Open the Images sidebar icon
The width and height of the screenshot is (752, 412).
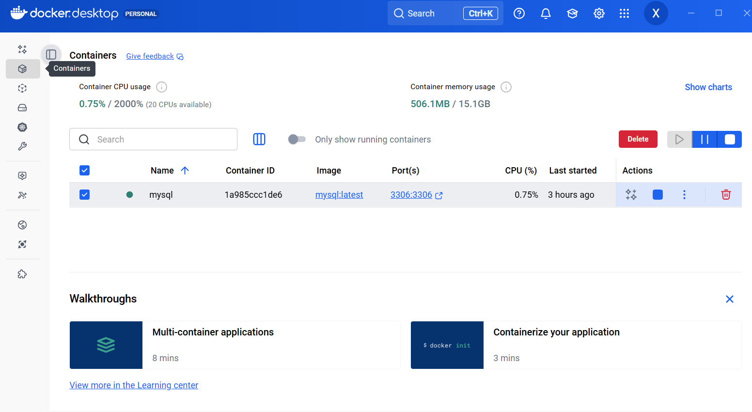click(22, 88)
